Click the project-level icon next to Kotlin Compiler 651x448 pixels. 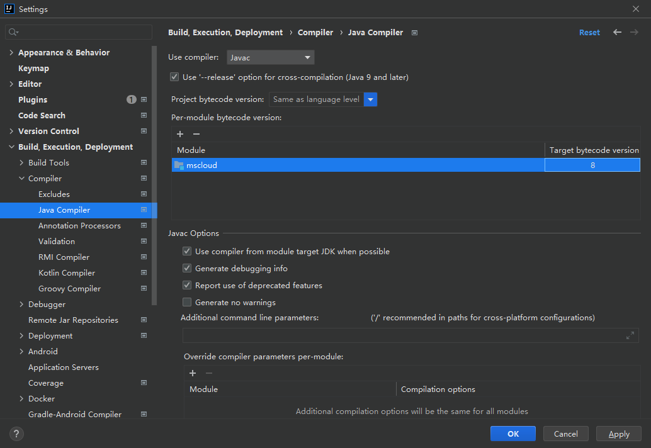(144, 273)
